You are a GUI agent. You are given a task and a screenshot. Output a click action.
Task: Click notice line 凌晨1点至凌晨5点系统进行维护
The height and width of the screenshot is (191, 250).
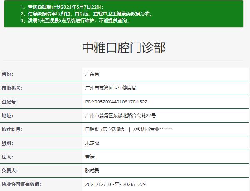(x=75, y=20)
